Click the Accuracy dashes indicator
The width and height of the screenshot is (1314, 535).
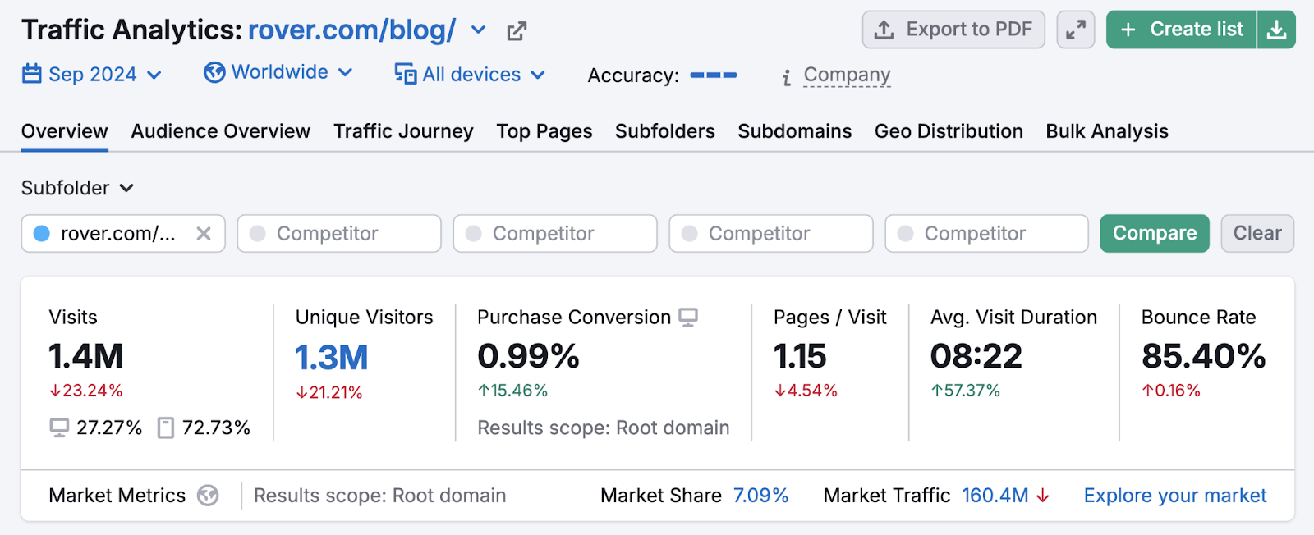pyautogui.click(x=713, y=75)
